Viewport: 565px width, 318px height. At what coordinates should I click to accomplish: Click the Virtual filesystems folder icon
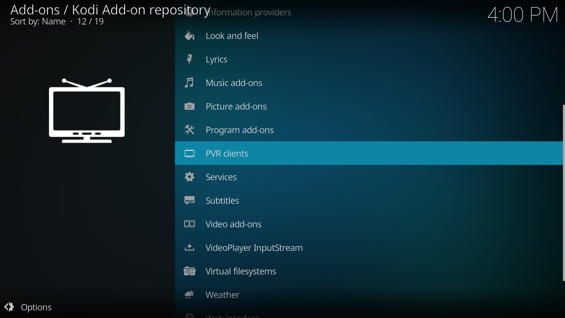click(190, 271)
